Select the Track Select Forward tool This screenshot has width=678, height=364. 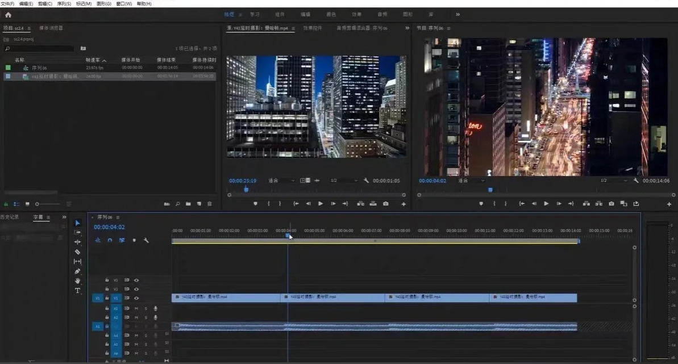(77, 233)
